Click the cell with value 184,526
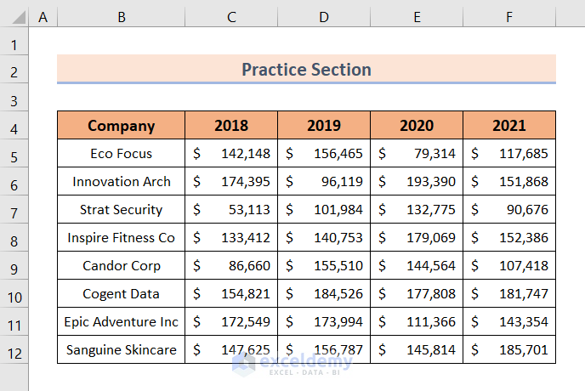 pyautogui.click(x=324, y=294)
